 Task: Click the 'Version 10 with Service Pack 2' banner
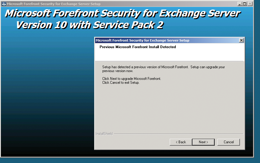[90, 25]
